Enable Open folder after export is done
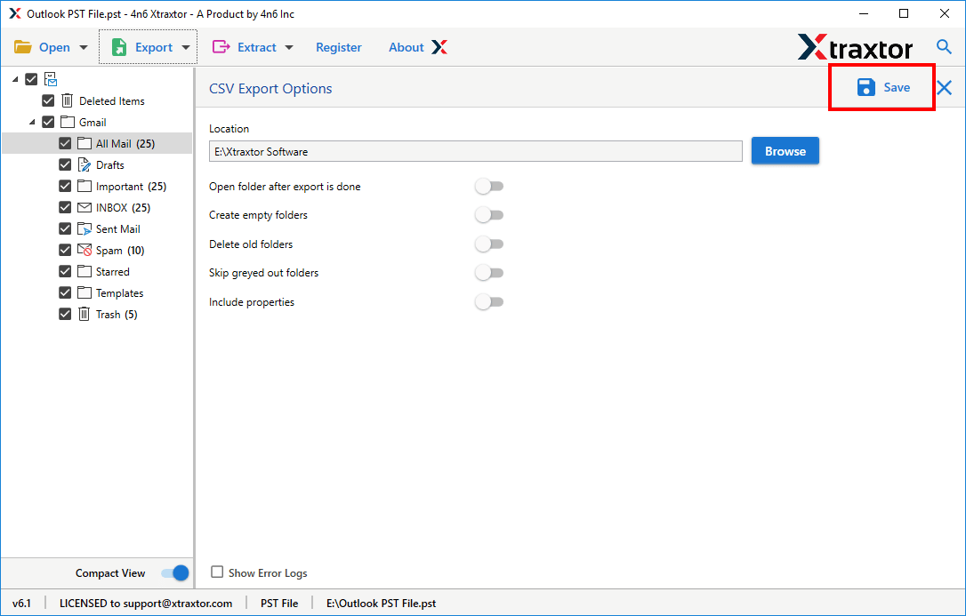Viewport: 966px width, 616px height. [x=488, y=186]
